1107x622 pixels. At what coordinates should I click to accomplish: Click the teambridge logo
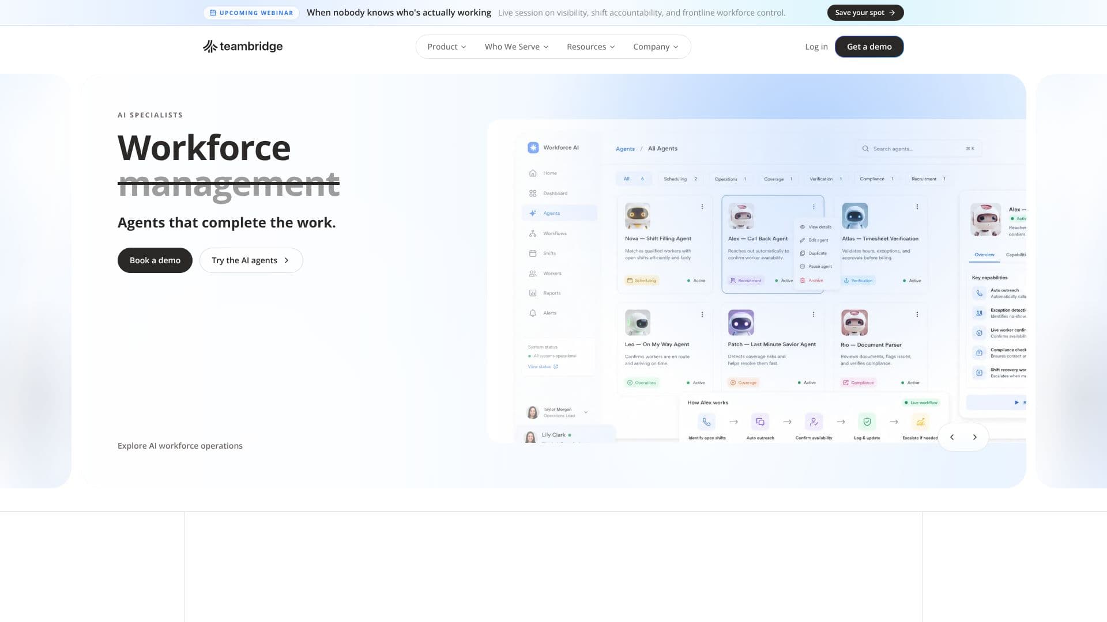(243, 46)
